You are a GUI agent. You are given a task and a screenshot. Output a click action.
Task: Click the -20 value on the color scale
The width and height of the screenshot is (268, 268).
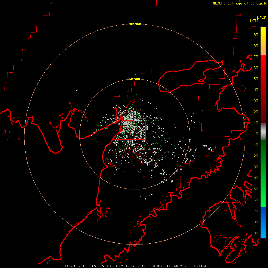click(255, 156)
